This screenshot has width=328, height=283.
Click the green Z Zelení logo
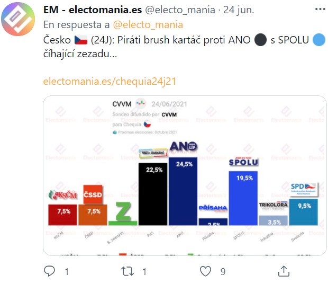(x=123, y=213)
